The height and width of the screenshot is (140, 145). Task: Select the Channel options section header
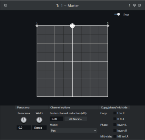tap(74, 108)
